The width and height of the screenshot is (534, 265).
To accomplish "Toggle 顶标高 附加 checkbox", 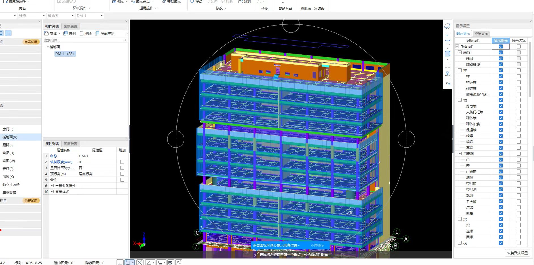I will coord(122,174).
